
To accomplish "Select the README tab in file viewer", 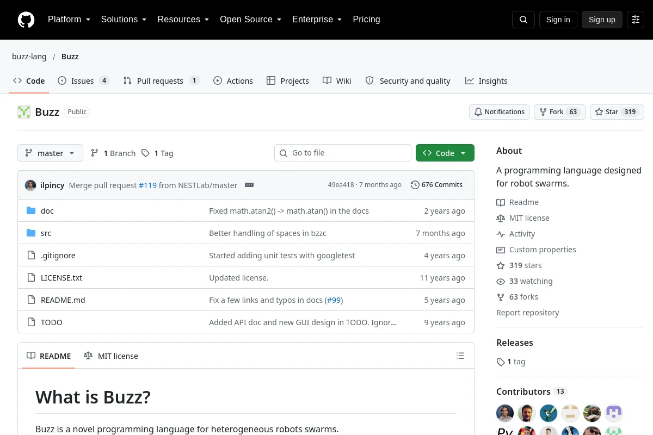I will 48,356.
